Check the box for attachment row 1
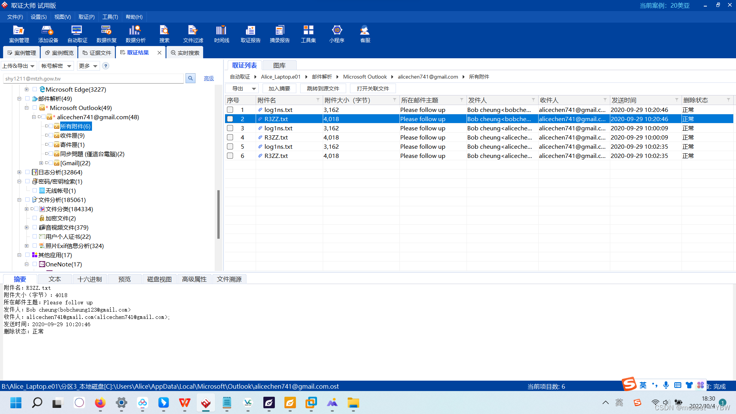Viewport: 736px width, 414px height. coord(230,110)
